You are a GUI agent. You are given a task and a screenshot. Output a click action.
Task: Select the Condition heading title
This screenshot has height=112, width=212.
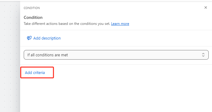click(33, 18)
